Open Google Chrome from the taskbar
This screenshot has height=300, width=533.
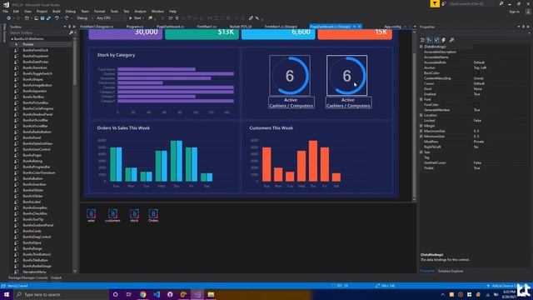coord(142,294)
